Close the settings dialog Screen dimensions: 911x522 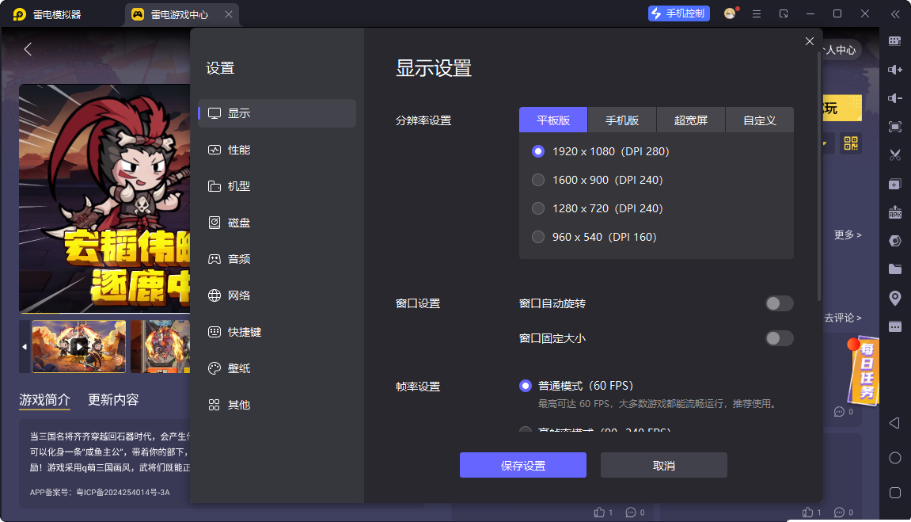[810, 41]
